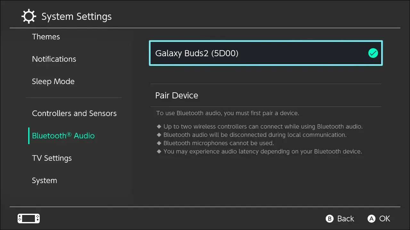Image resolution: width=410 pixels, height=230 pixels.
Task: Click the OK label
Action: [x=384, y=218]
